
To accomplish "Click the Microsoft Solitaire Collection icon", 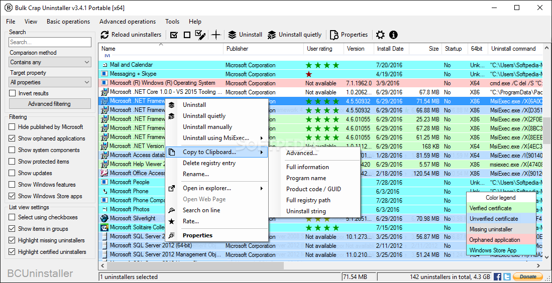I will tap(104, 227).
